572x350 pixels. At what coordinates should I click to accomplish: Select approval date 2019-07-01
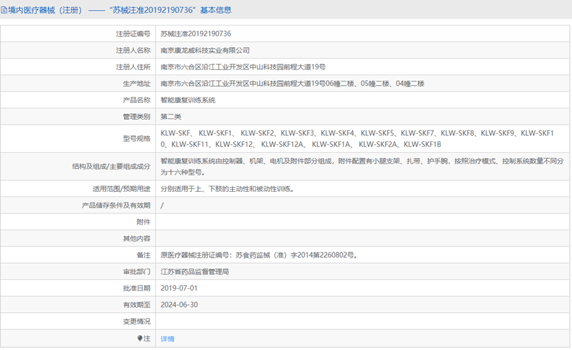[179, 288]
